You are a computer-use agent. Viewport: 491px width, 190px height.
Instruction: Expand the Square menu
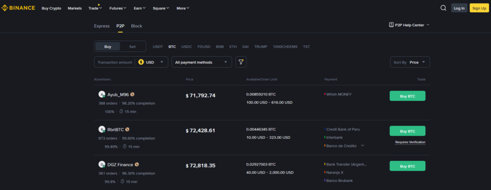coord(161,8)
